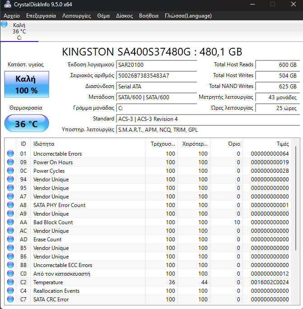The image size is (303, 309).
Task: Open the Βοήθεια menu
Action: [x=149, y=16]
